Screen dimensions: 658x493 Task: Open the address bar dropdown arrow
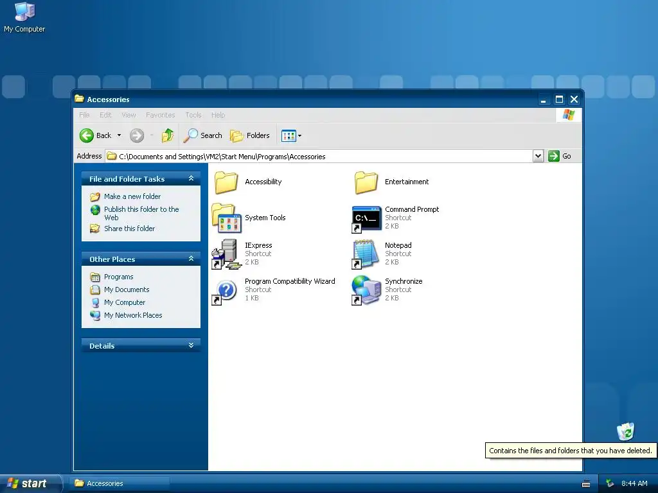coord(538,156)
